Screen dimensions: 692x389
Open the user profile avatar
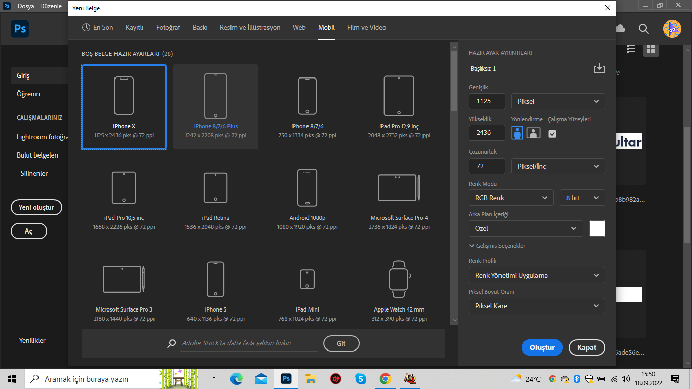click(672, 29)
